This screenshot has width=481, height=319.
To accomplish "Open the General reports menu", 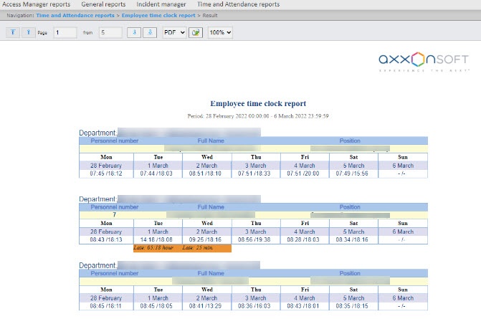I will [103, 4].
